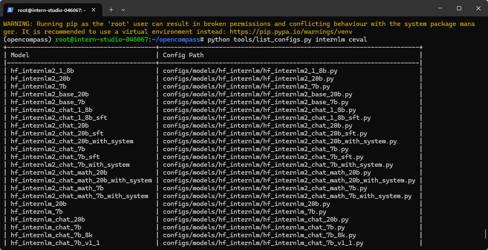
Task: Click model name hf_internlm2_chat_20b
Action: click(50, 126)
